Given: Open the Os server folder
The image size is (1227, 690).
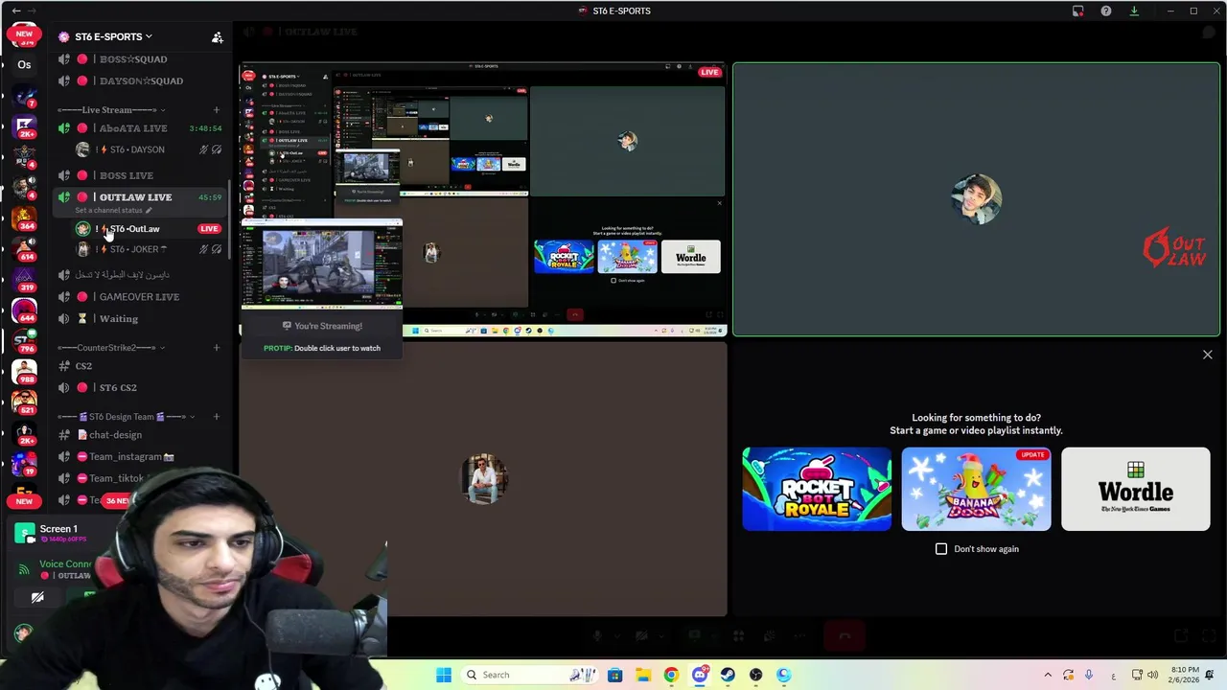Looking at the screenshot, I should (x=24, y=64).
